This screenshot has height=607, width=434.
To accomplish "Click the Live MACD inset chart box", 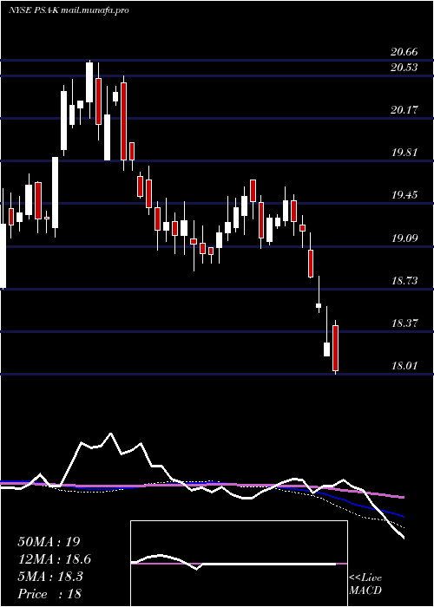I will pos(239,564).
